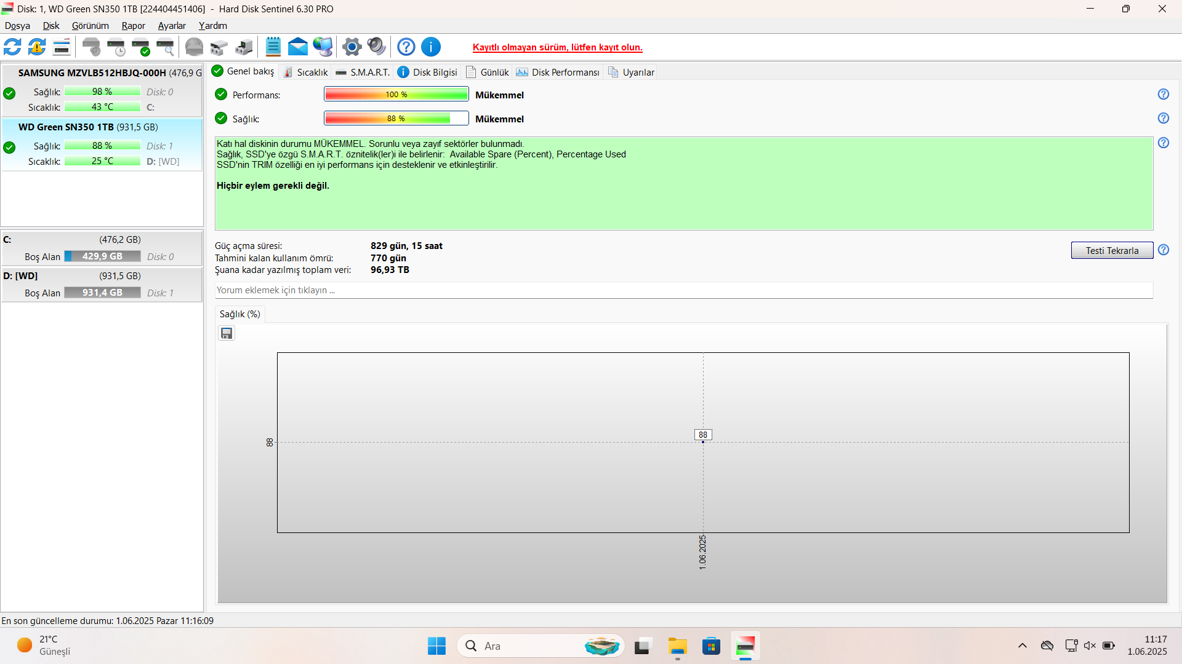This screenshot has height=664, width=1182.
Task: Click the blue info toolbar icon
Action: pyautogui.click(x=431, y=47)
